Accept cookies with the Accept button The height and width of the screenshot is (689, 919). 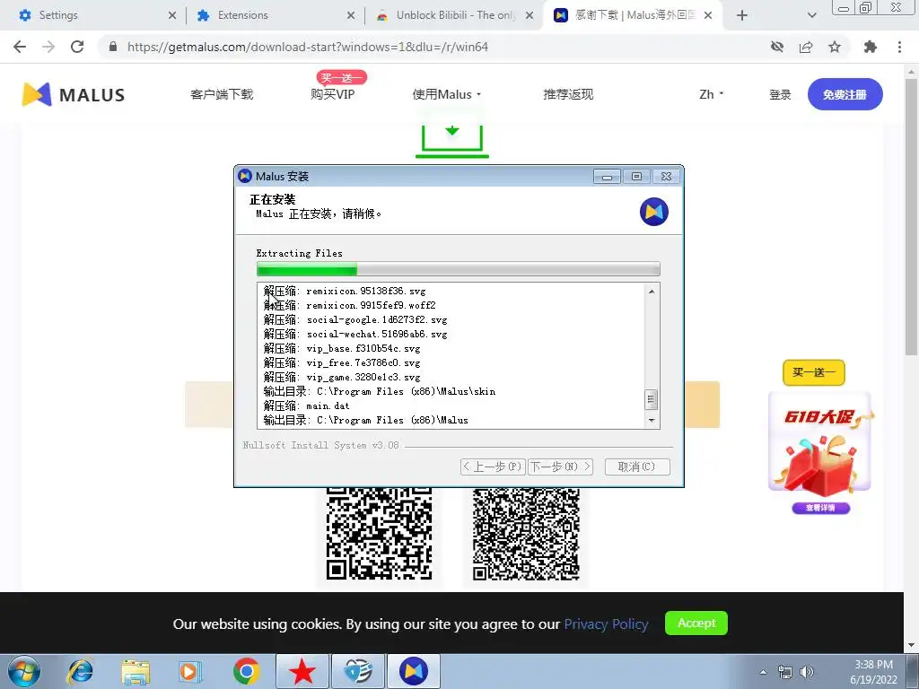pos(696,623)
